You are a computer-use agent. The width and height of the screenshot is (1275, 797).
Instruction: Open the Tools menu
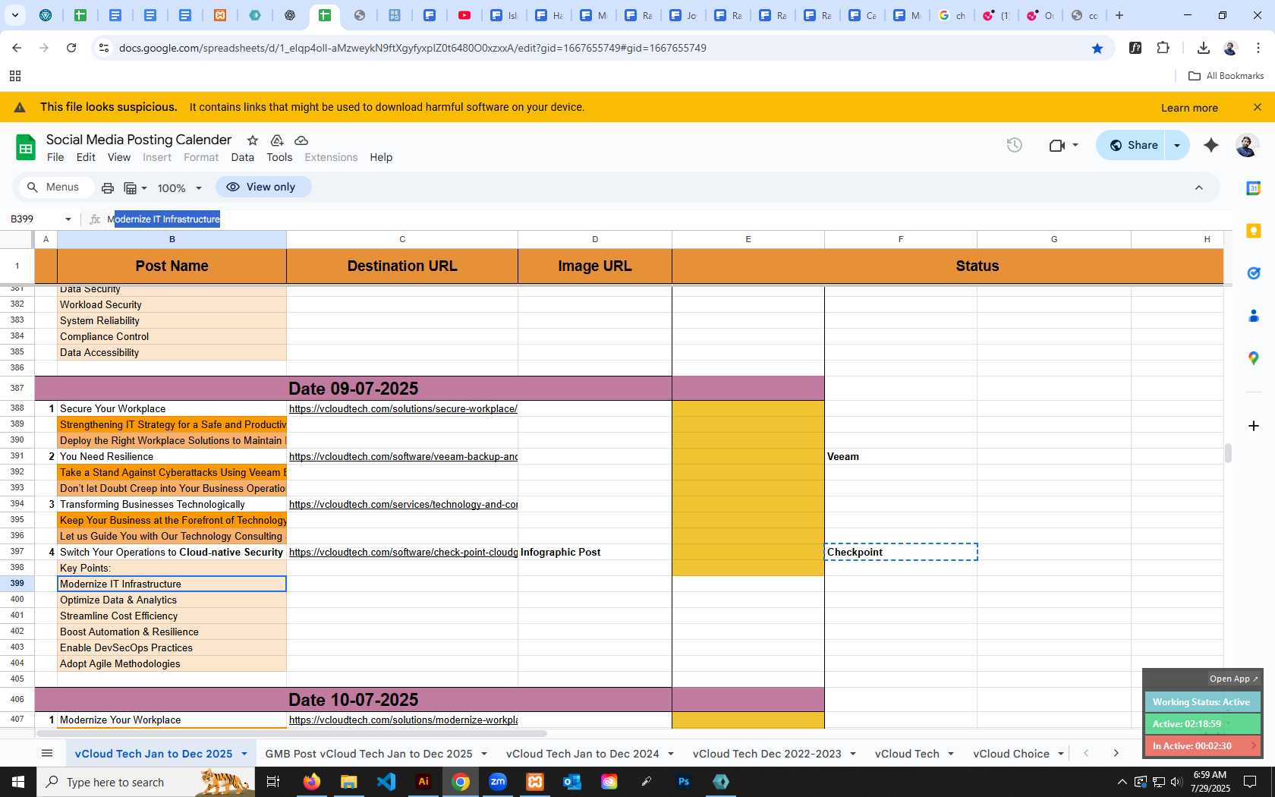point(279,157)
